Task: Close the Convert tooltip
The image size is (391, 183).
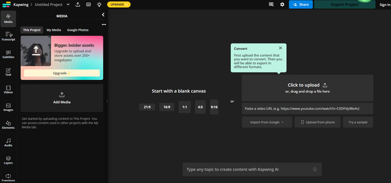Action: [281, 48]
